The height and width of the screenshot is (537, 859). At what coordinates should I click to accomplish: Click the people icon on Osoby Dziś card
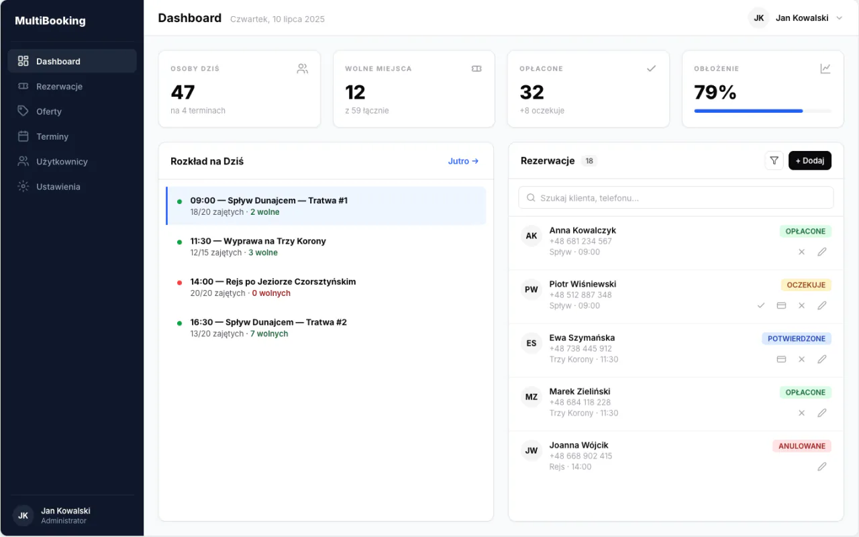(302, 68)
